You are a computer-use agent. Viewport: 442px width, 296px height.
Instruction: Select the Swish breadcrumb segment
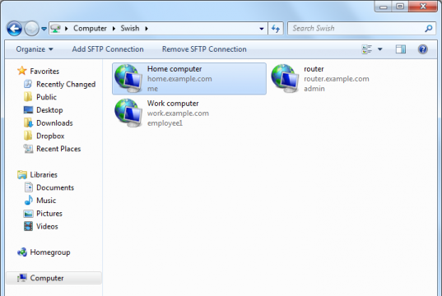(130, 28)
